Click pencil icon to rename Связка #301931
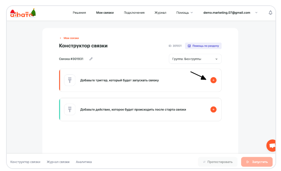The image size is (281, 171). tap(91, 59)
